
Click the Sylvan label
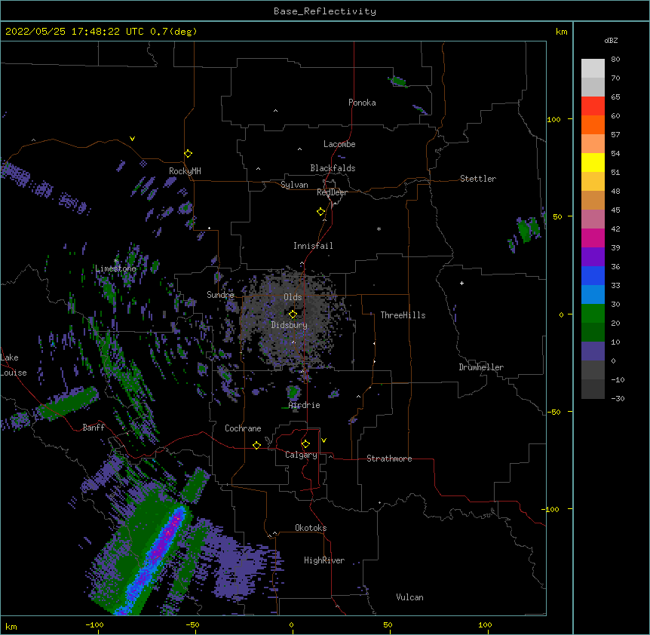pyautogui.click(x=294, y=185)
